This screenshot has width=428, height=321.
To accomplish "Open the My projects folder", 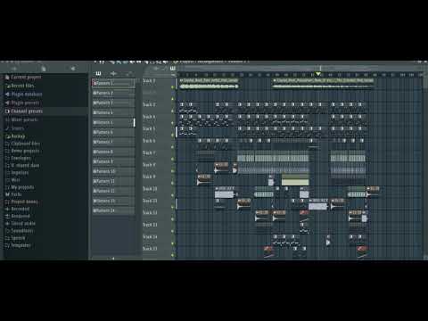I will (x=20, y=187).
